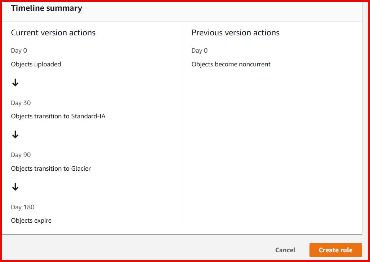This screenshot has width=370, height=262.
Task: Select the Previous version actions heading
Action: tap(236, 32)
